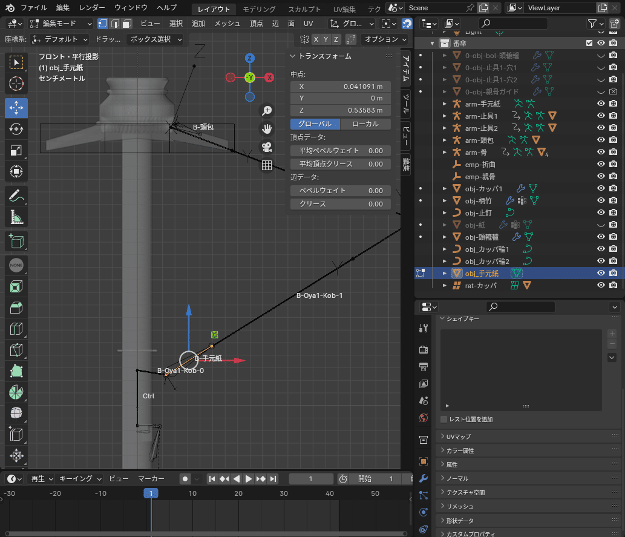Toggle camera view button in viewport
This screenshot has height=537, width=625.
pos(267,147)
